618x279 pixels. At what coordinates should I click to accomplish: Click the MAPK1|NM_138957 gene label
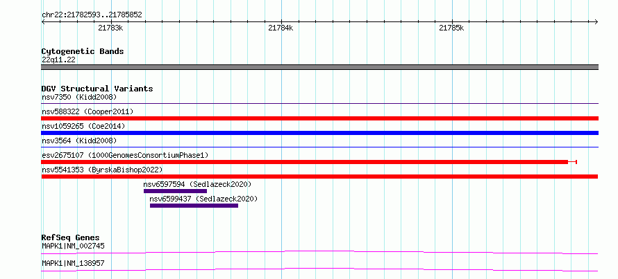pyautogui.click(x=73, y=263)
